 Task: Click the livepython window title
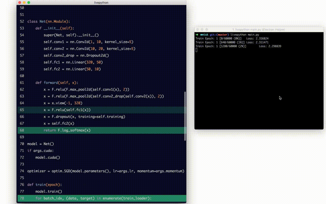pyautogui.click(x=101, y=3)
